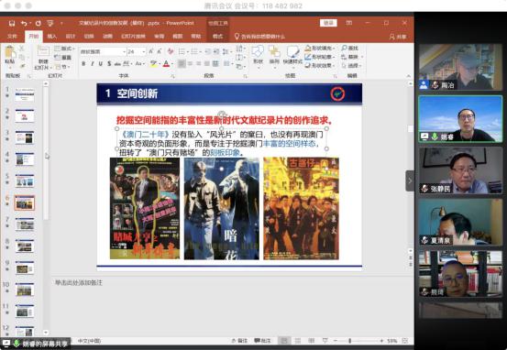This screenshot has height=350, width=507.
Task: Click the Save icon in quick access toolbar
Action: (x=12, y=23)
